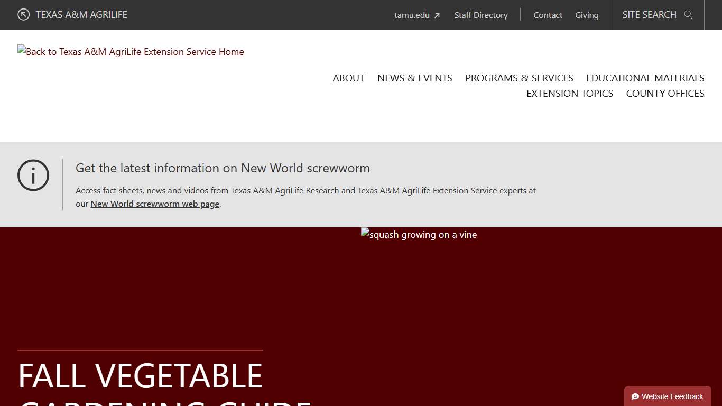The height and width of the screenshot is (406, 722).
Task: Click the AgriLife Extension Service home logo
Action: (x=131, y=52)
